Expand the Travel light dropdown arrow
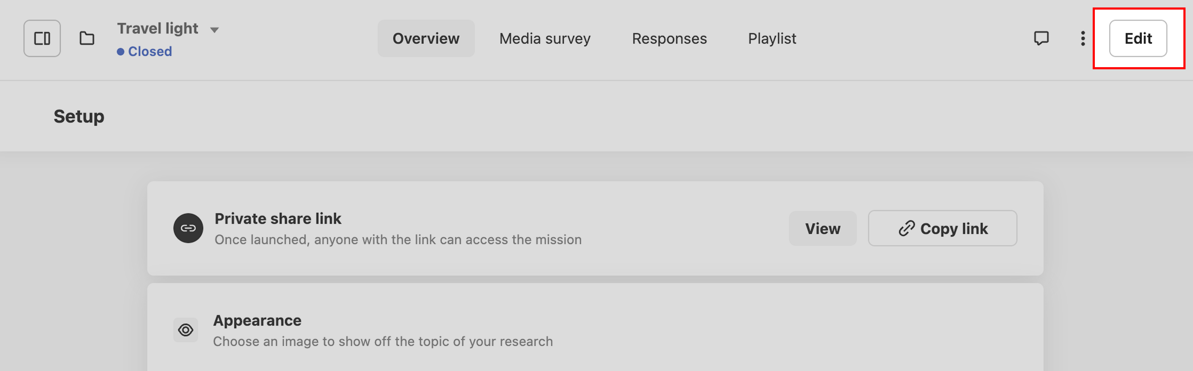Screen dimensions: 1193x371 (x=214, y=30)
